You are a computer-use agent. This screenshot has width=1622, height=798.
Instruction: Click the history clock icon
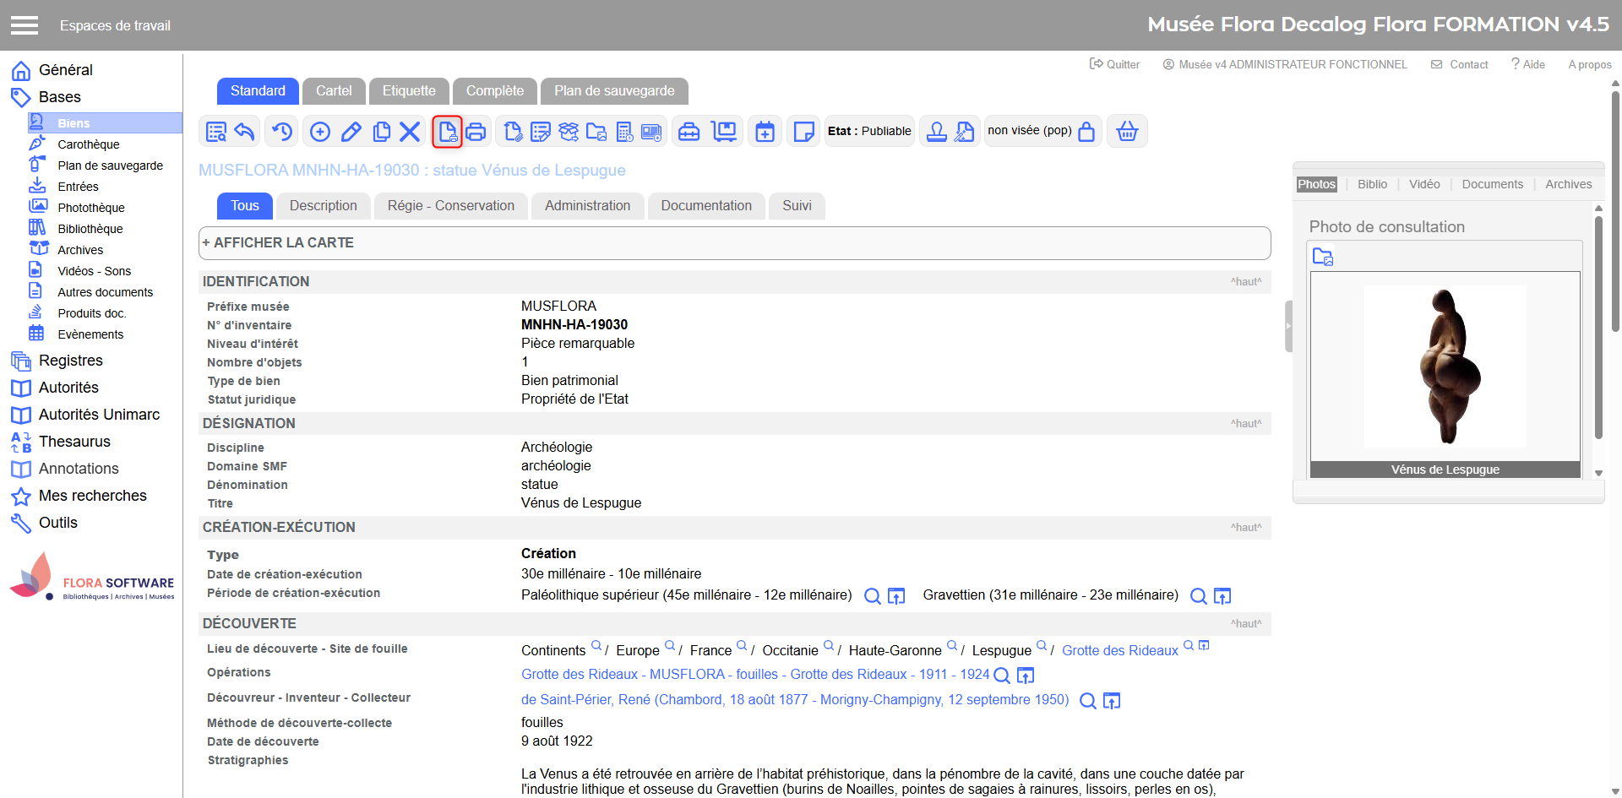click(x=282, y=132)
